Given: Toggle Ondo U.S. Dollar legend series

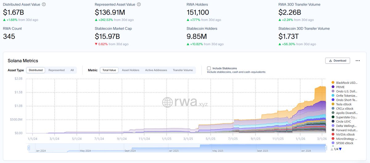Looking at the screenshot, I should click(344, 91).
